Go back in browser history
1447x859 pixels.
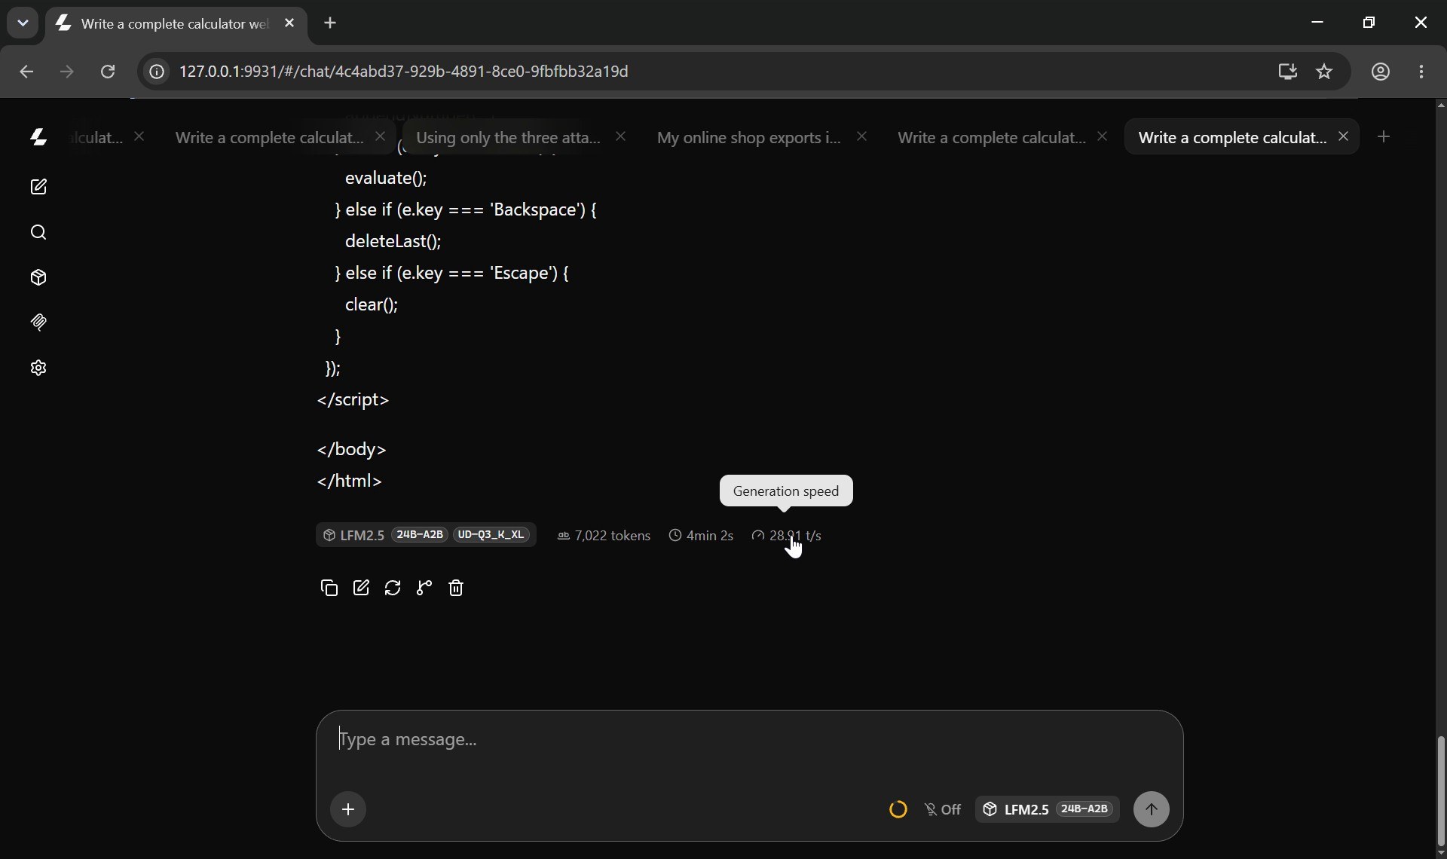26,72
